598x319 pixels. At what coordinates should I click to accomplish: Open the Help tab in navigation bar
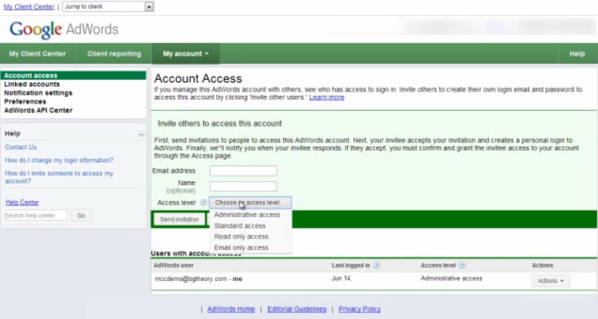[x=577, y=54]
